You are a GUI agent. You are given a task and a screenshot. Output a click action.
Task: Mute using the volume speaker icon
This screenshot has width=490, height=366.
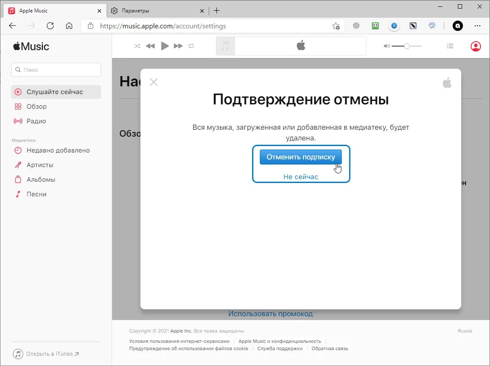pos(387,46)
